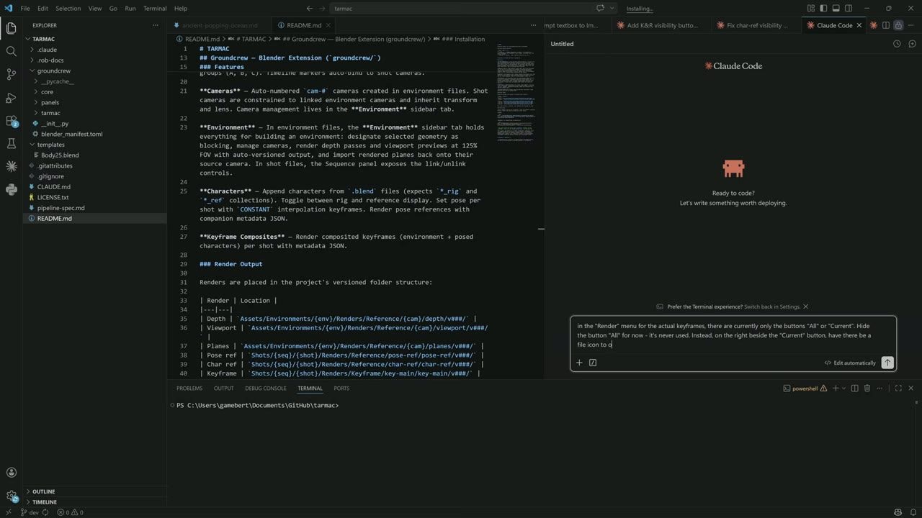This screenshot has width=922, height=518.
Task: Open Run and Debug view
Action: click(x=11, y=97)
